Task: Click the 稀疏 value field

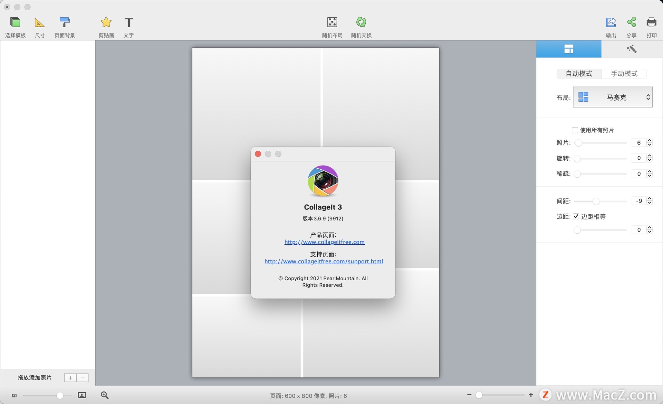Action: (638, 173)
